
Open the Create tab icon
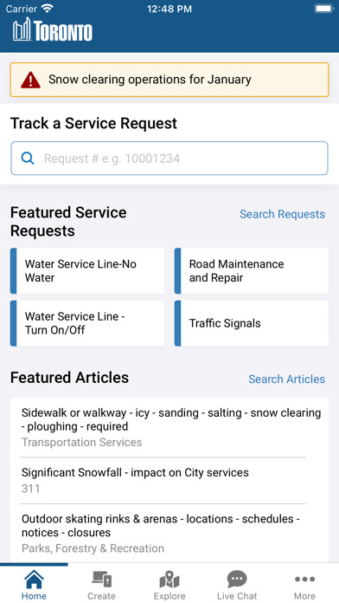click(x=101, y=579)
